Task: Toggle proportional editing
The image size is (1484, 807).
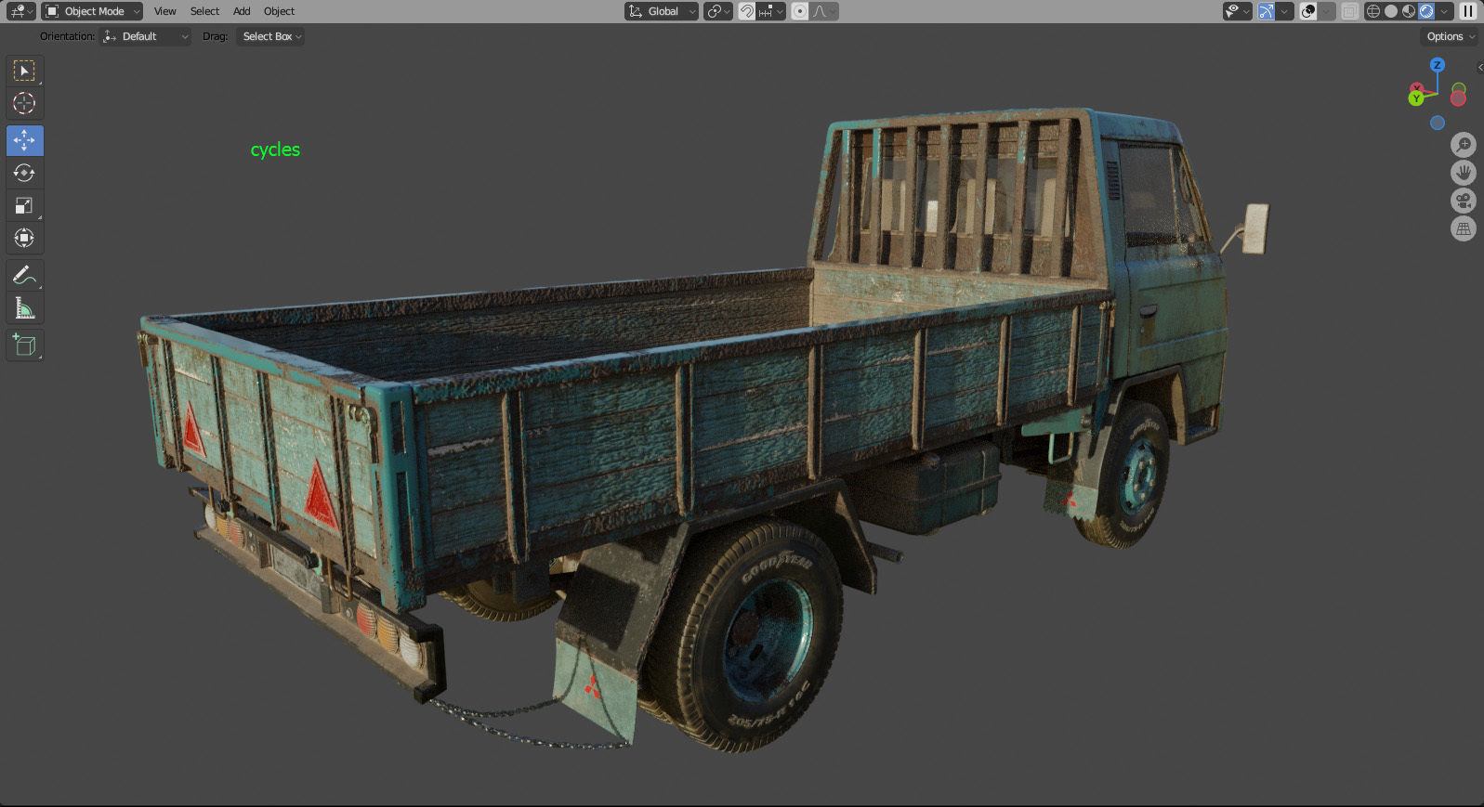Action: click(800, 11)
